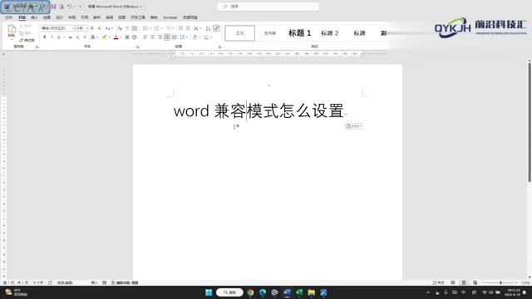The height and width of the screenshot is (299, 532).
Task: Click the Decrease Indent icon
Action: coord(180,28)
